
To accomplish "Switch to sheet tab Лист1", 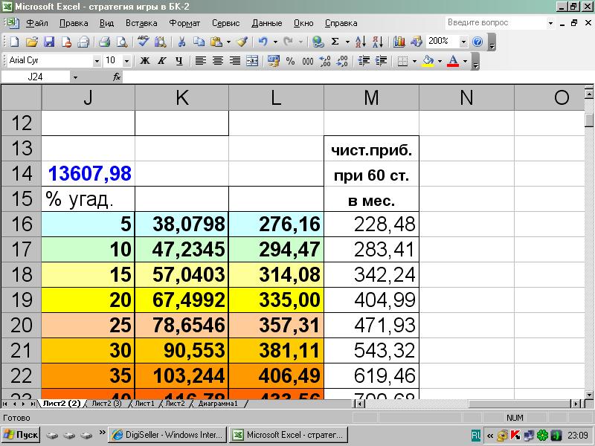I will [144, 404].
